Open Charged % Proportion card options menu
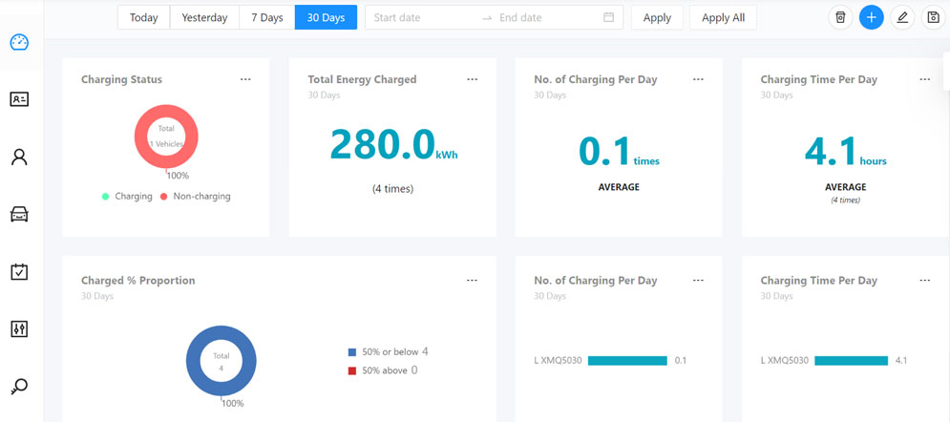The width and height of the screenshot is (950, 422). (x=472, y=281)
